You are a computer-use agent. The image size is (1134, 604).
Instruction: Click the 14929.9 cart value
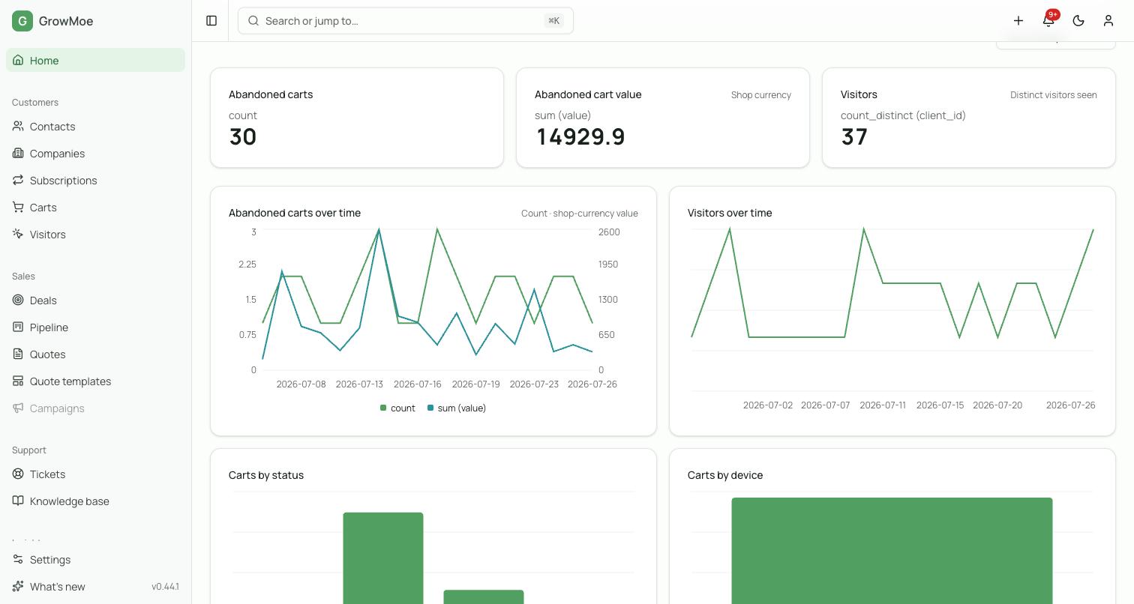pos(580,137)
